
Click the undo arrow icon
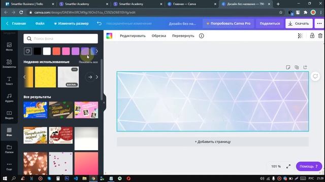click(x=100, y=23)
